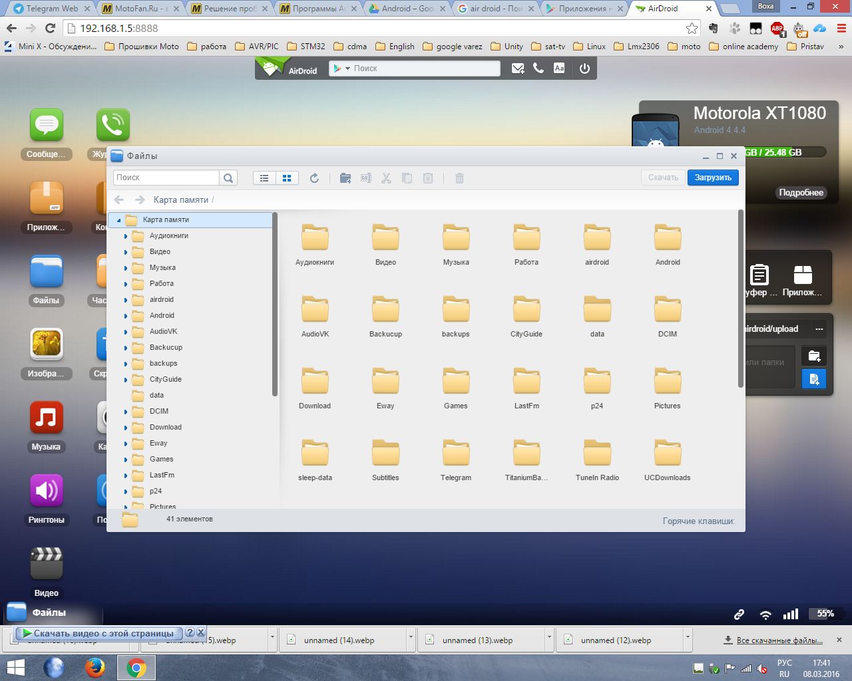Image resolution: width=852 pixels, height=681 pixels.
Task: Expand the Аудиокниги tree node
Action: pos(126,236)
